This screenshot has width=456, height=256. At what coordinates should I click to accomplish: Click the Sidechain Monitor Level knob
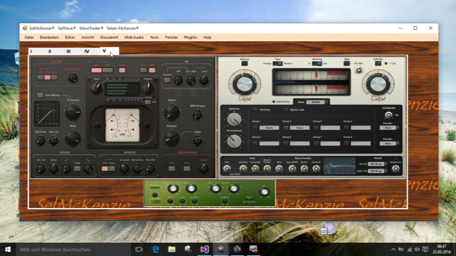(204, 168)
